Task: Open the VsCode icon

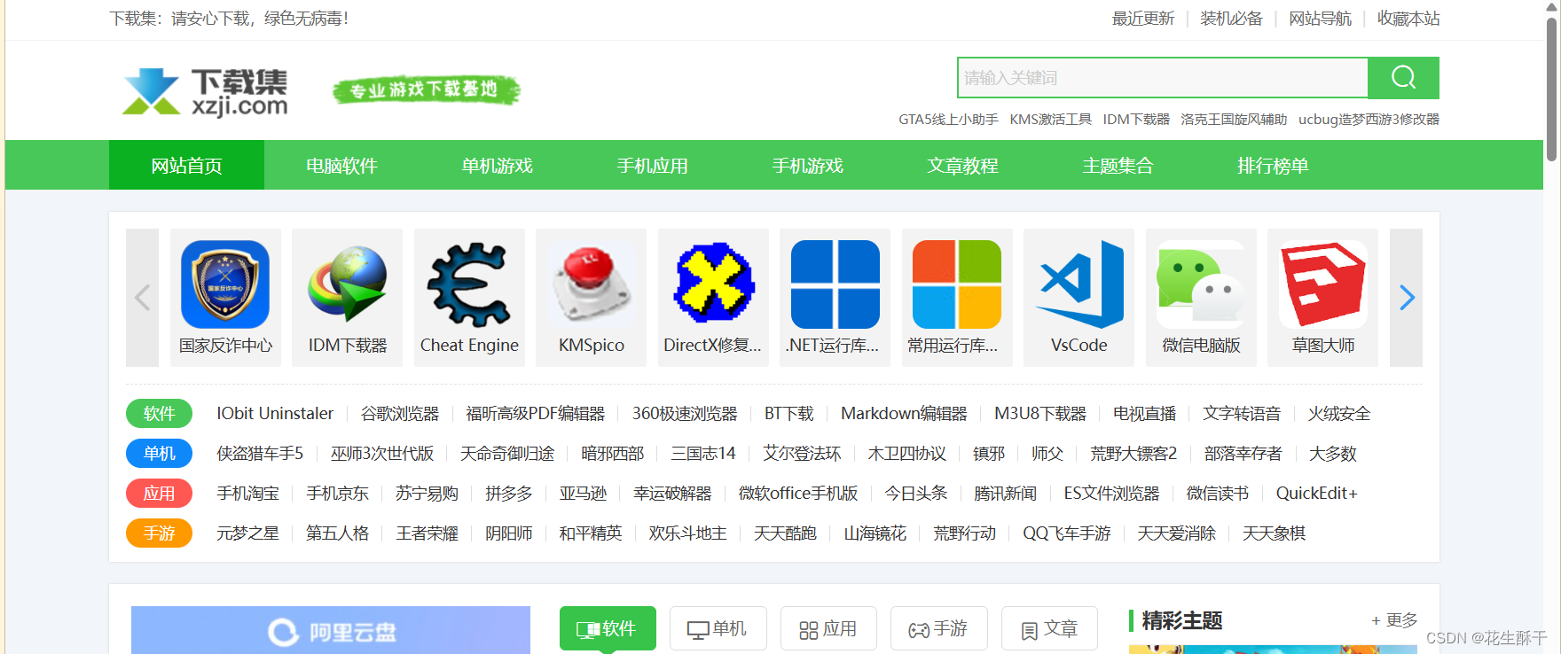Action: [1079, 284]
